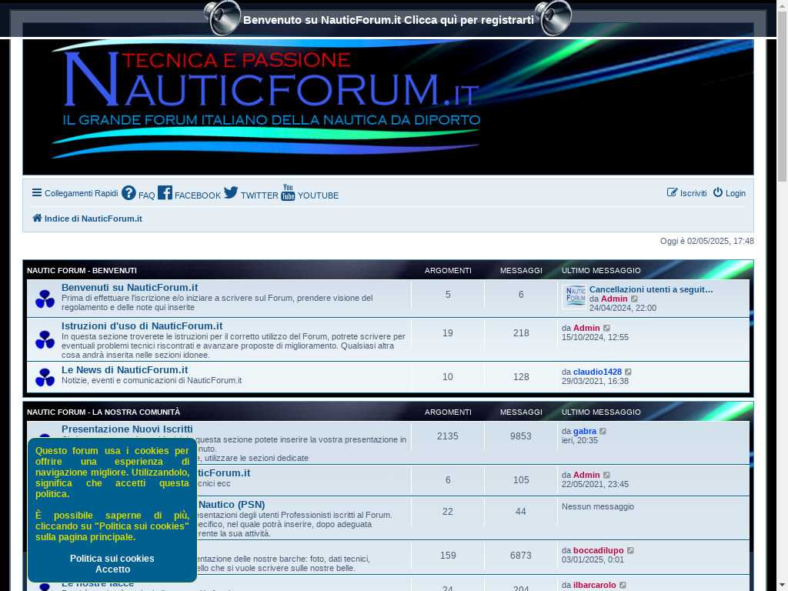
Task: Click the left megaphone icon in top banner
Action: click(222, 18)
